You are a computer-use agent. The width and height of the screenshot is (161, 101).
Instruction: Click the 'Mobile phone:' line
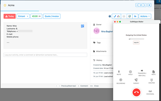point(13,37)
